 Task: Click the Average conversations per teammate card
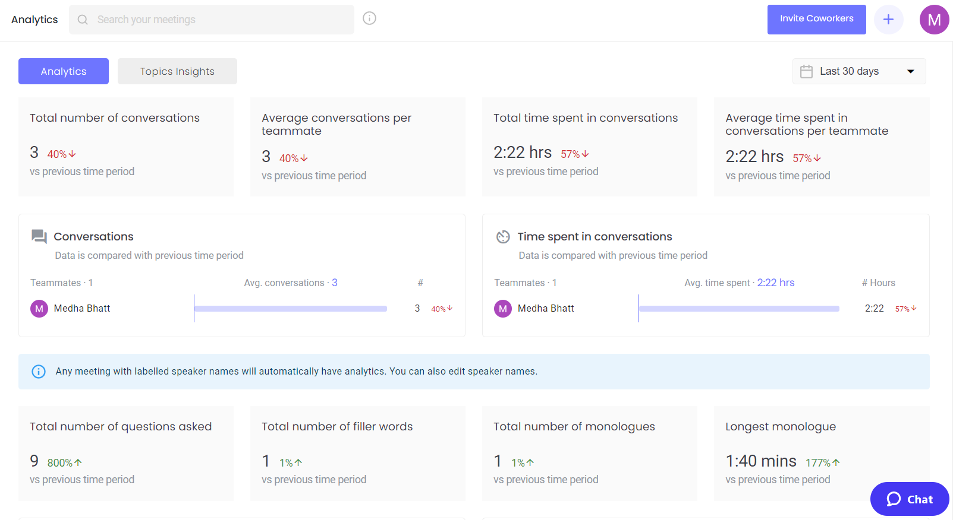click(358, 147)
